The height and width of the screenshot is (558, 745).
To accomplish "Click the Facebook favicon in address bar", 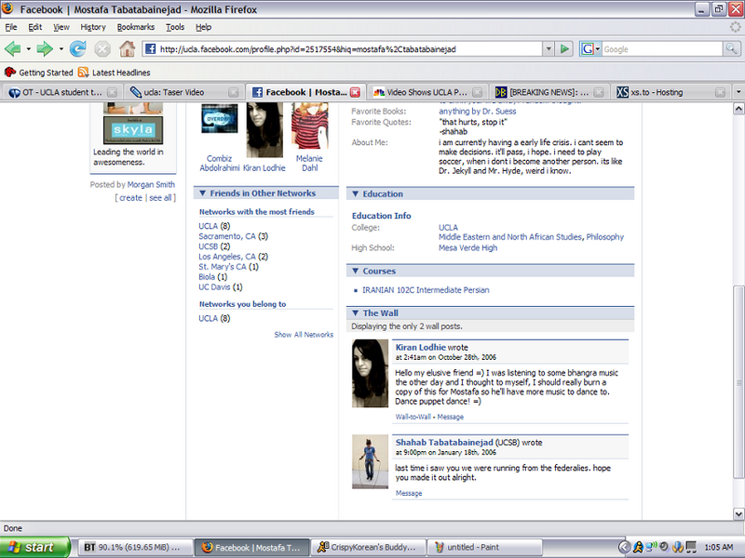I will click(150, 48).
